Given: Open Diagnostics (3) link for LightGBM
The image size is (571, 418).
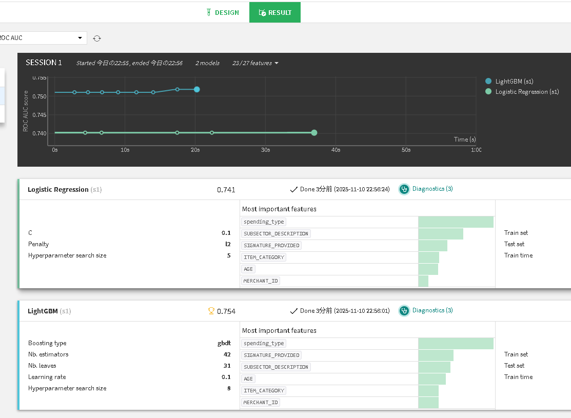Looking at the screenshot, I should pyautogui.click(x=432, y=310).
